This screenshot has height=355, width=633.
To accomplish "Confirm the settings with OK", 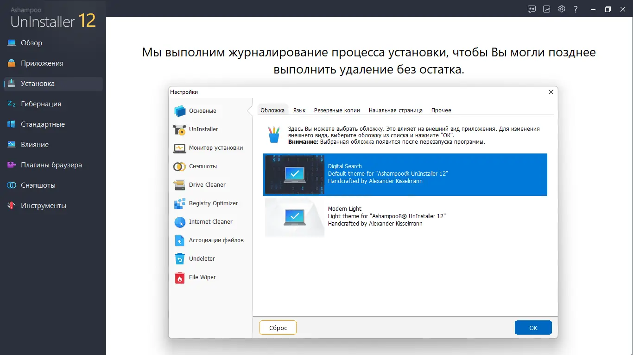I will 533,328.
